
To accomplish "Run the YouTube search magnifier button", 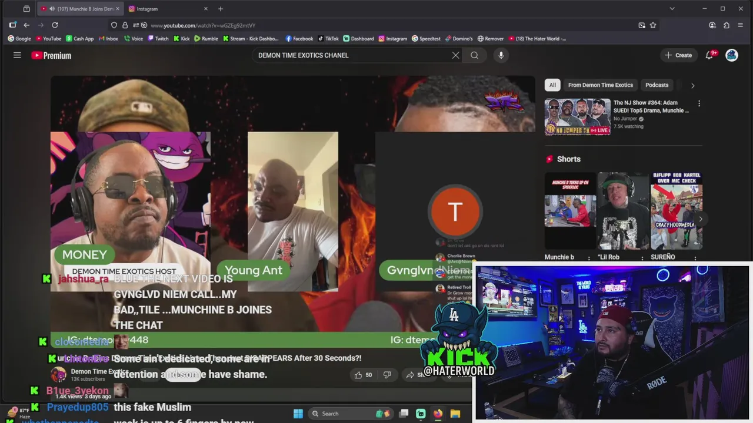I will (x=474, y=55).
